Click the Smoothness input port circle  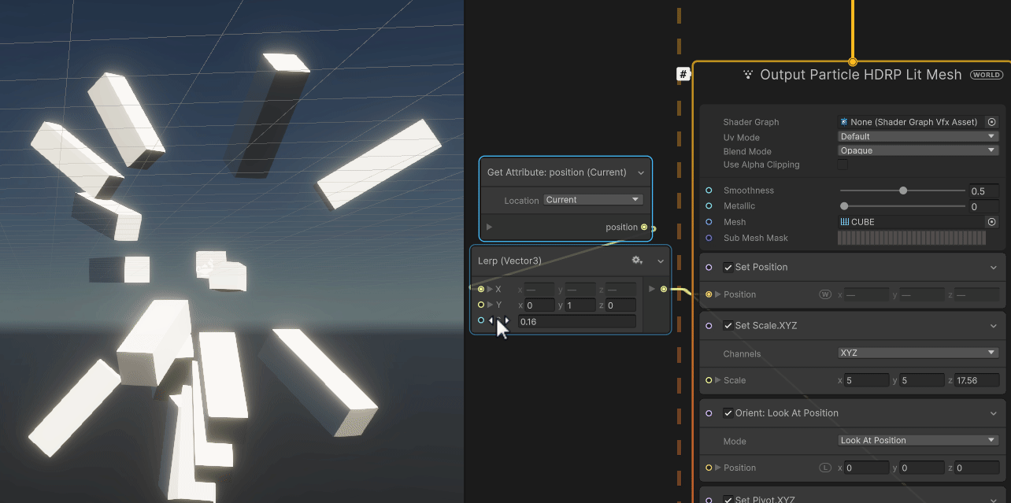[708, 190]
